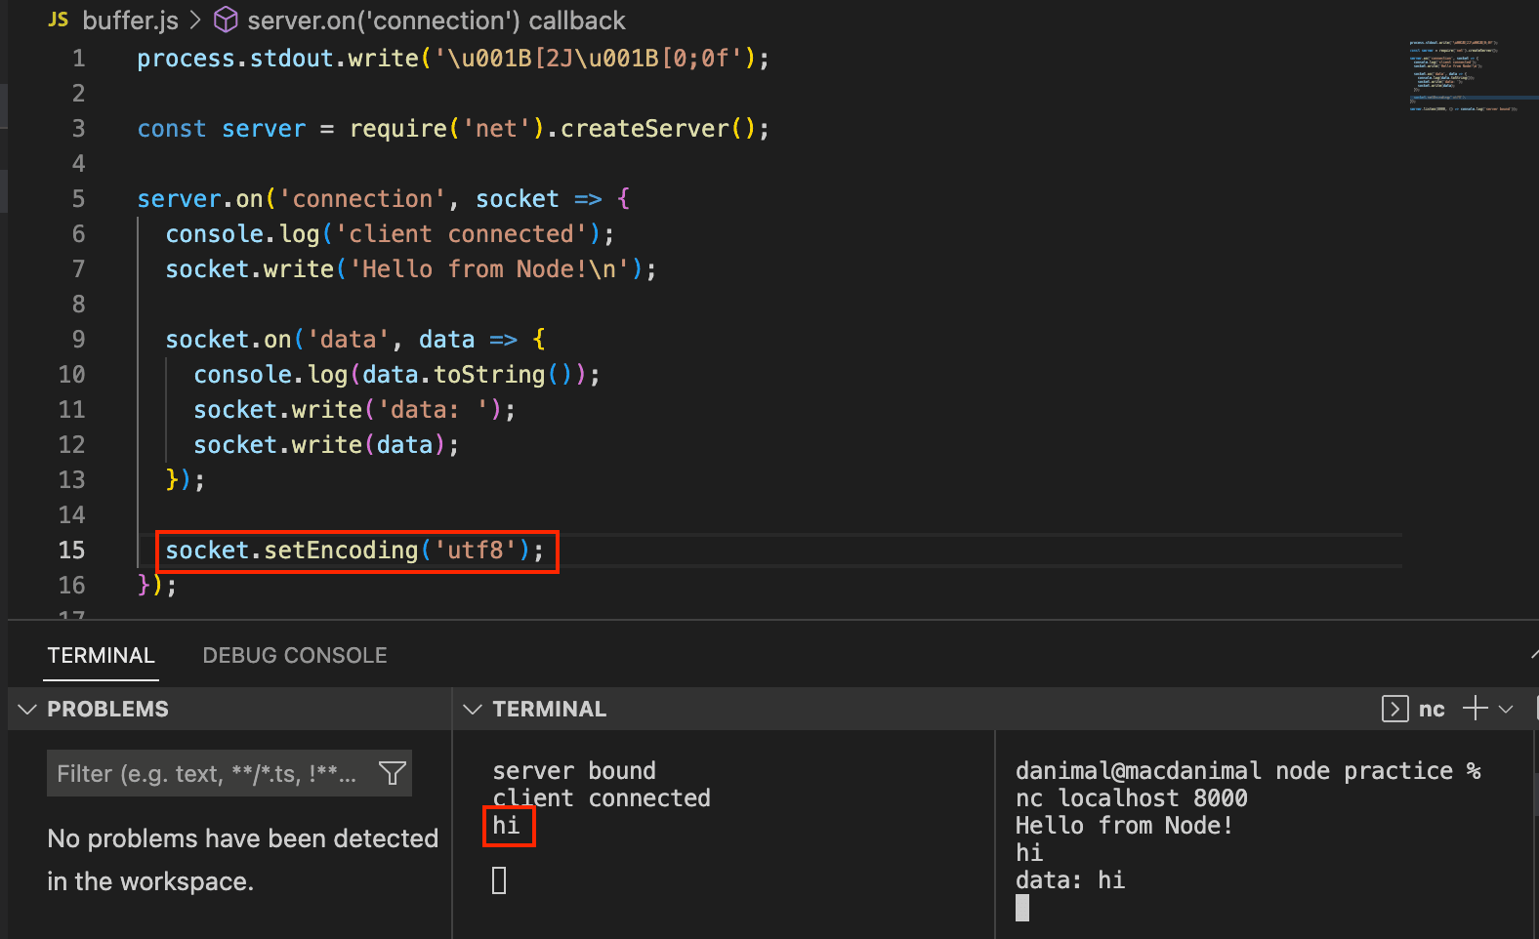Collapse the TERMINAL section chevron

(x=473, y=710)
